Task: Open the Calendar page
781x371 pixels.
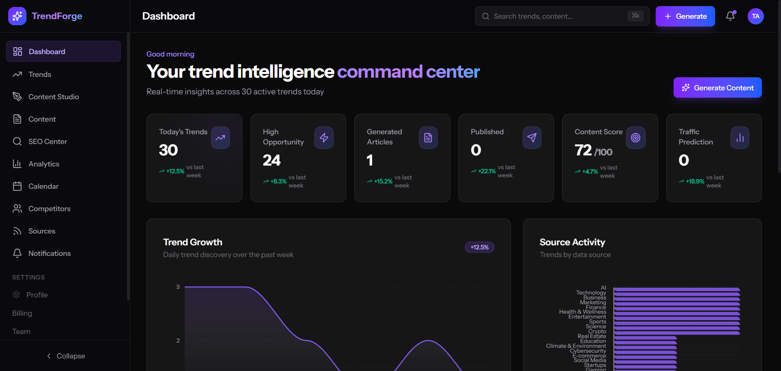Action: (63, 186)
